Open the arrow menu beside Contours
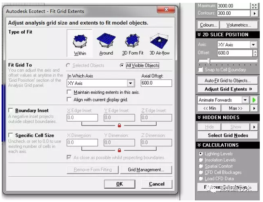 click(254, 13)
